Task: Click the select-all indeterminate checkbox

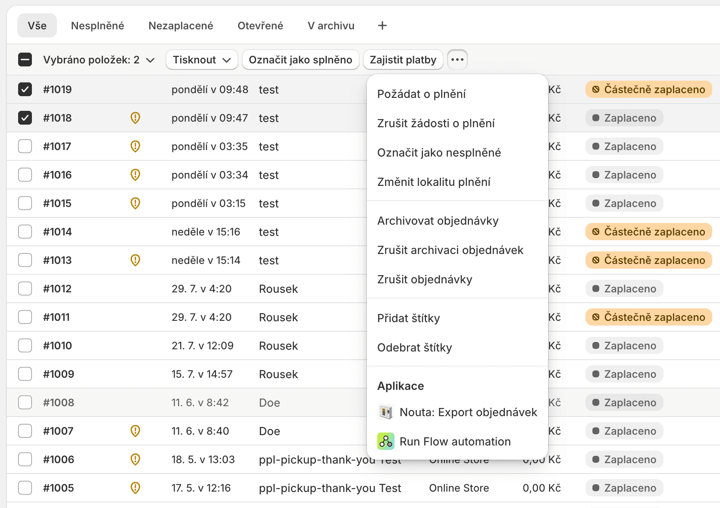Action: tap(25, 60)
